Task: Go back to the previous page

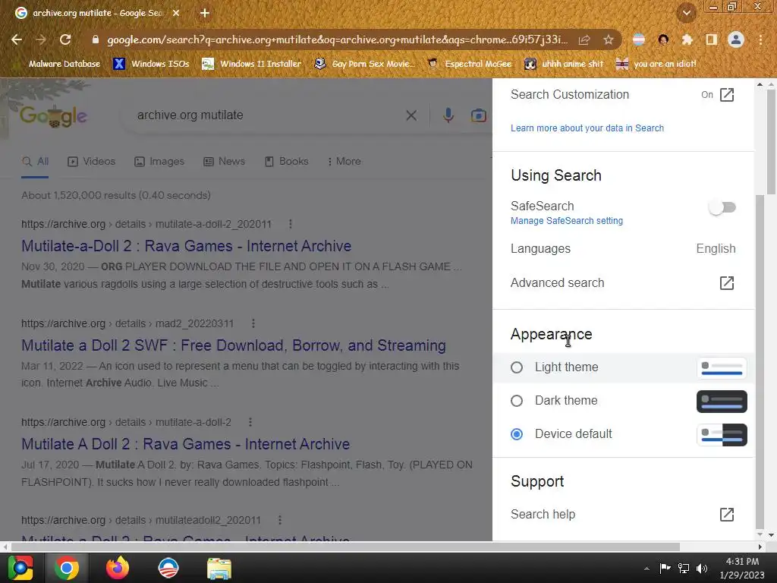Action: point(17,39)
